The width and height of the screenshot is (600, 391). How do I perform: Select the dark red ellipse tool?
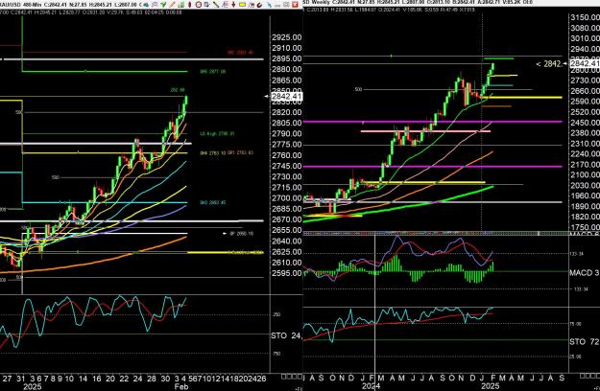point(189,5)
